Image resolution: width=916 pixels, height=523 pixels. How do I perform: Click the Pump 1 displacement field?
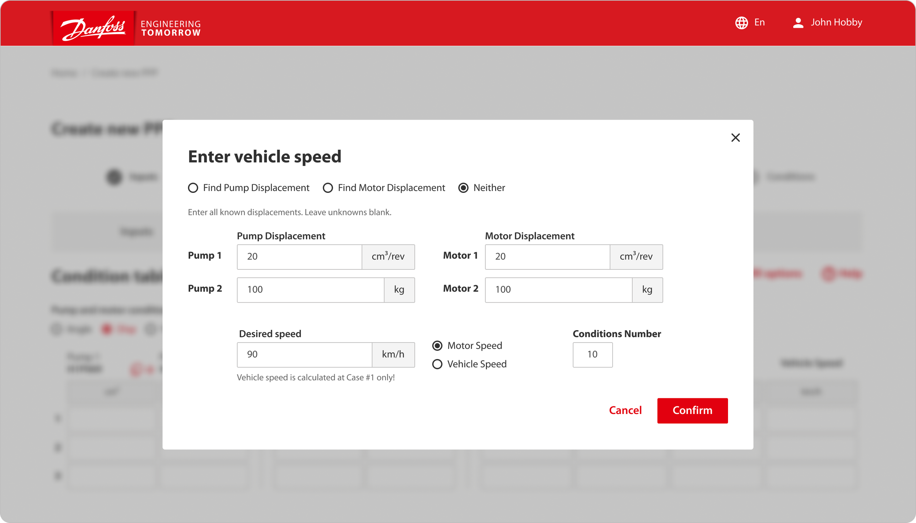pos(299,257)
